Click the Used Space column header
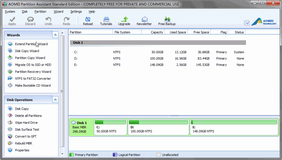 (x=176, y=32)
